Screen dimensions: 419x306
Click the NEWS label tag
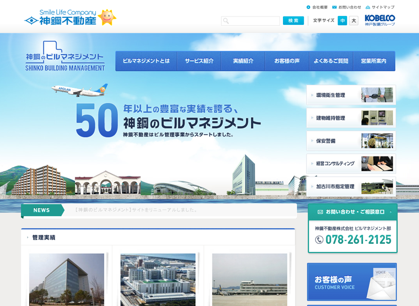[42, 210]
